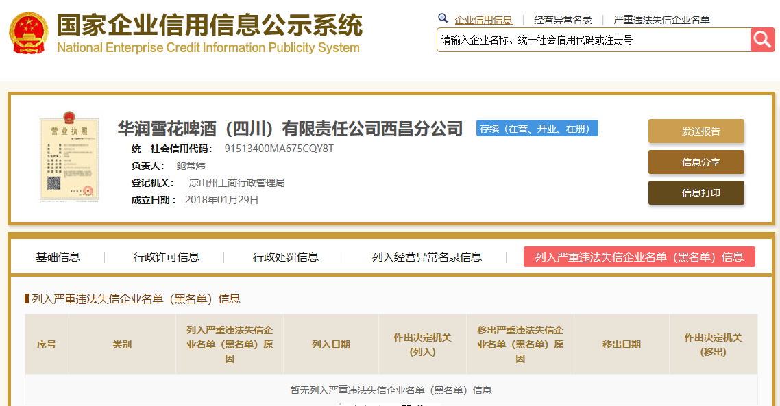780x406 pixels.
Task: Open the business license thumbnail
Action: tap(70, 157)
